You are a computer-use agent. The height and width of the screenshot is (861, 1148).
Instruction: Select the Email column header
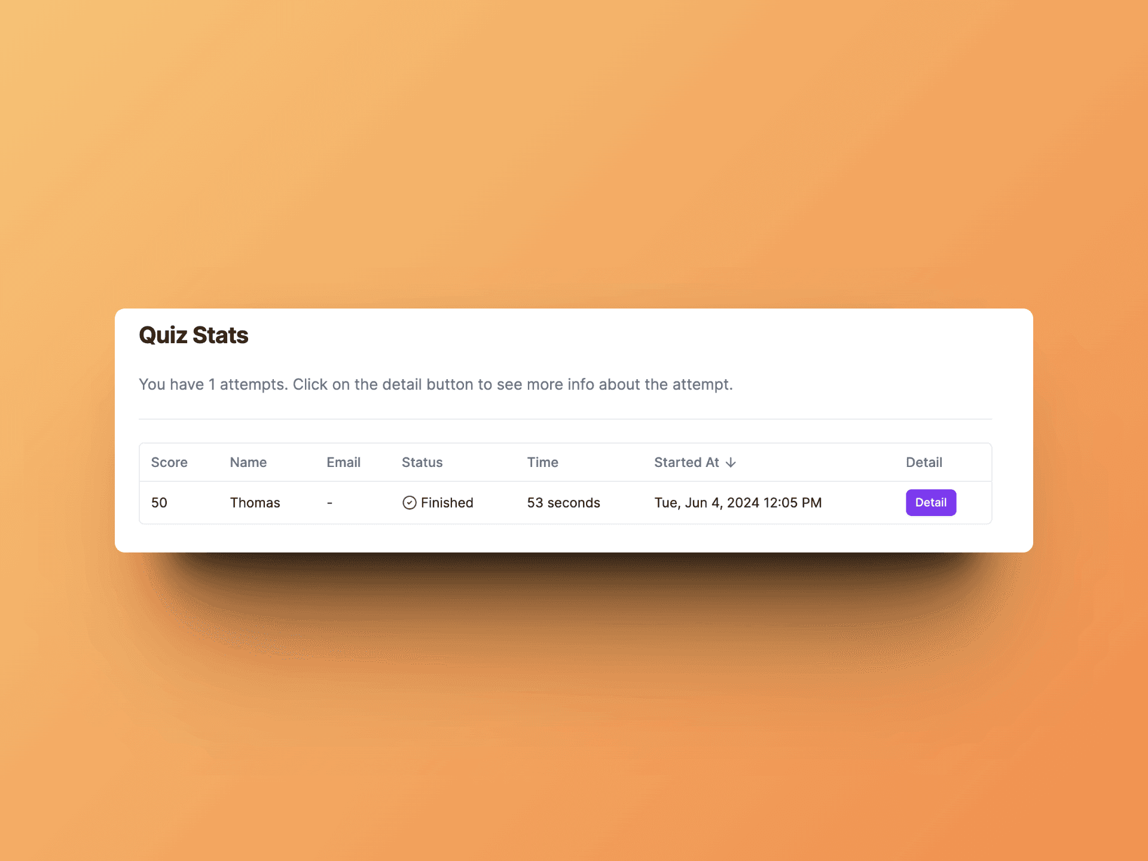tap(343, 463)
